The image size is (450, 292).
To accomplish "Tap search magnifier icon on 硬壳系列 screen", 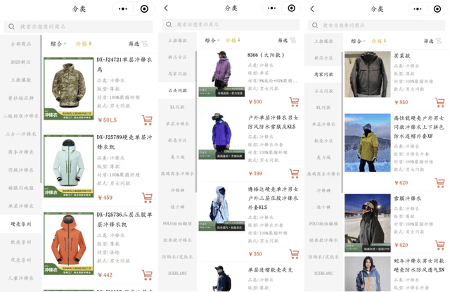I will 11,27.
